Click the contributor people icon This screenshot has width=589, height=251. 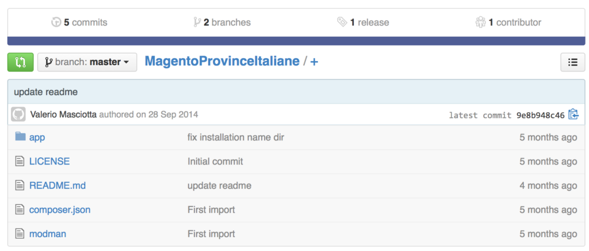(480, 22)
